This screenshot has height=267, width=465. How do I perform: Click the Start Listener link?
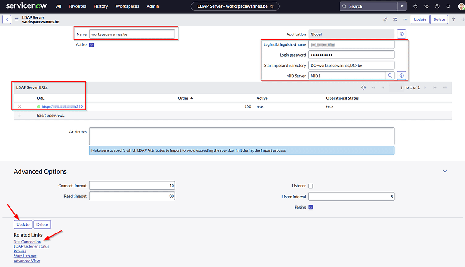[25, 256]
